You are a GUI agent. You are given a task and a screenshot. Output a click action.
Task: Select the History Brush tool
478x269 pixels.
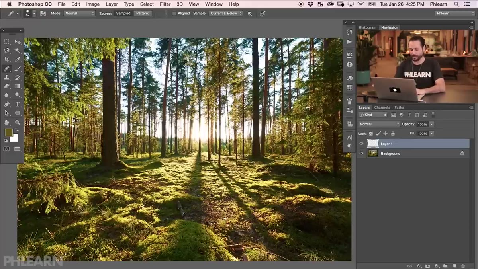tap(18, 77)
